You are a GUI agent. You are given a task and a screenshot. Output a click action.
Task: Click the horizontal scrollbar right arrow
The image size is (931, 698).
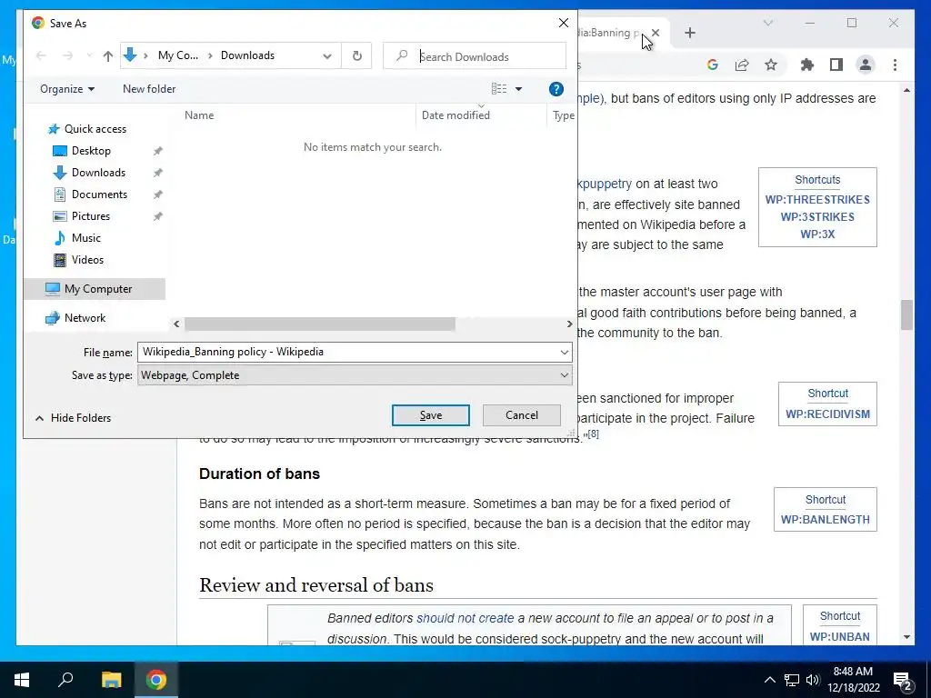(x=569, y=324)
